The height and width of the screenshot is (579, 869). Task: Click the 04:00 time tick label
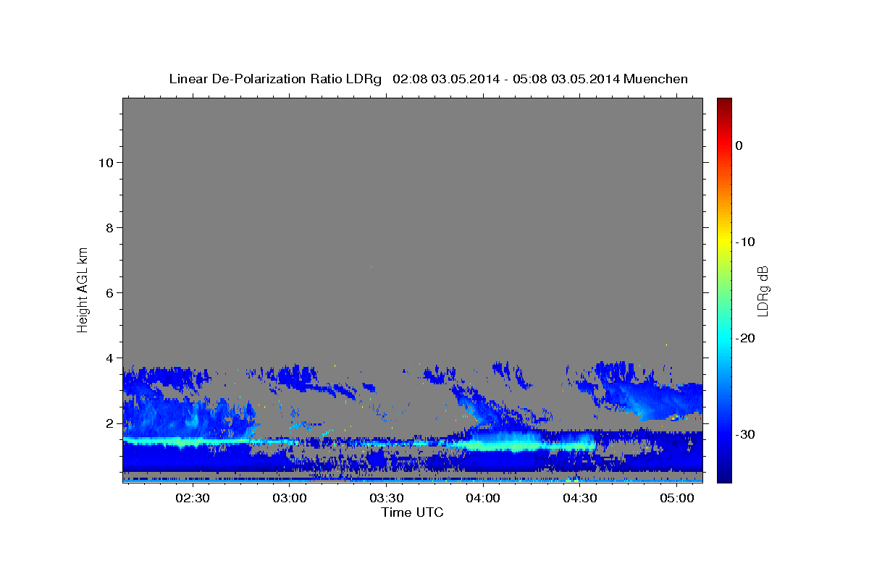(483, 498)
